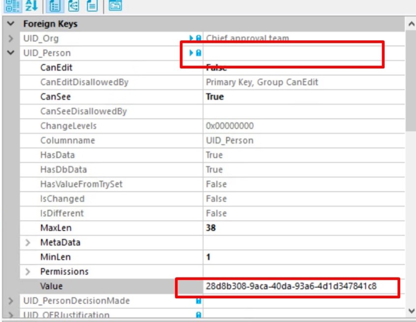
Task: Open the form window icon in toolbar
Action: [116, 5]
